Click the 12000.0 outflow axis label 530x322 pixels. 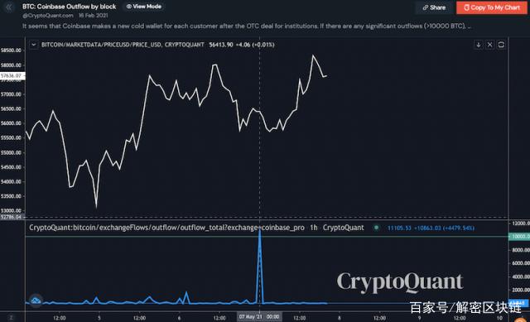[x=521, y=223]
